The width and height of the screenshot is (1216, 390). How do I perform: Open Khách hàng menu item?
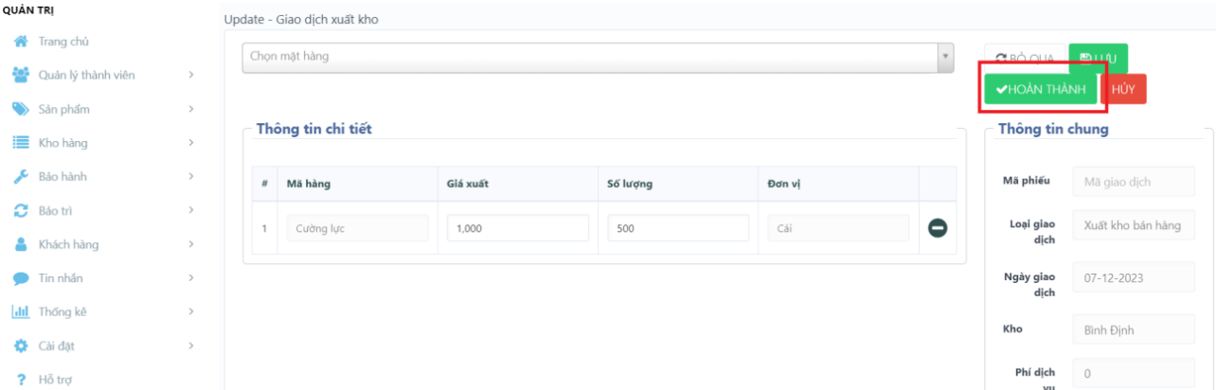tap(68, 244)
